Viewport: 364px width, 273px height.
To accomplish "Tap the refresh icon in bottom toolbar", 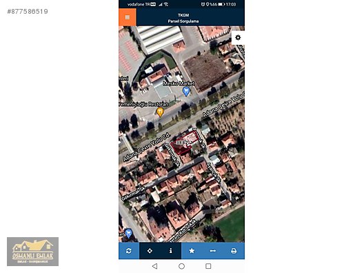I will (x=129, y=251).
